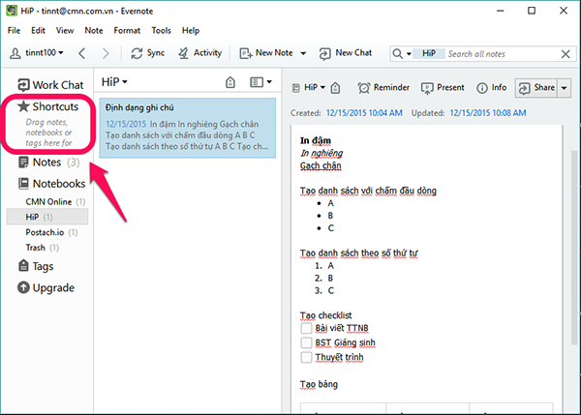Change notebook via HiP dropdown in note header
581x415 pixels.
click(x=310, y=88)
